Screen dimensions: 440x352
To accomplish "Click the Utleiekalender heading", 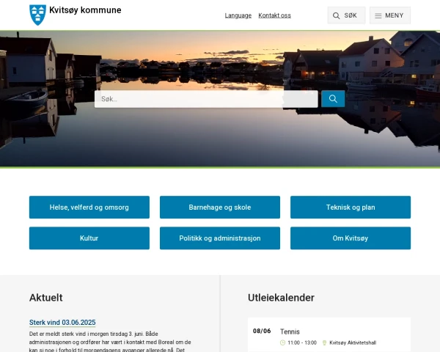I will tap(281, 298).
